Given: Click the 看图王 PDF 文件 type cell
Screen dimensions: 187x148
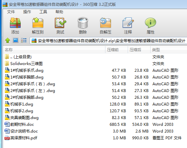Looking at the screenshot, I should click(167, 138).
